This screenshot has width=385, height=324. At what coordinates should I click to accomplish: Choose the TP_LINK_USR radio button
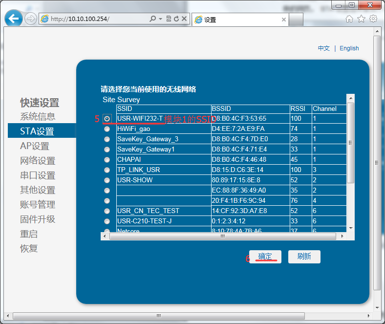(x=107, y=170)
